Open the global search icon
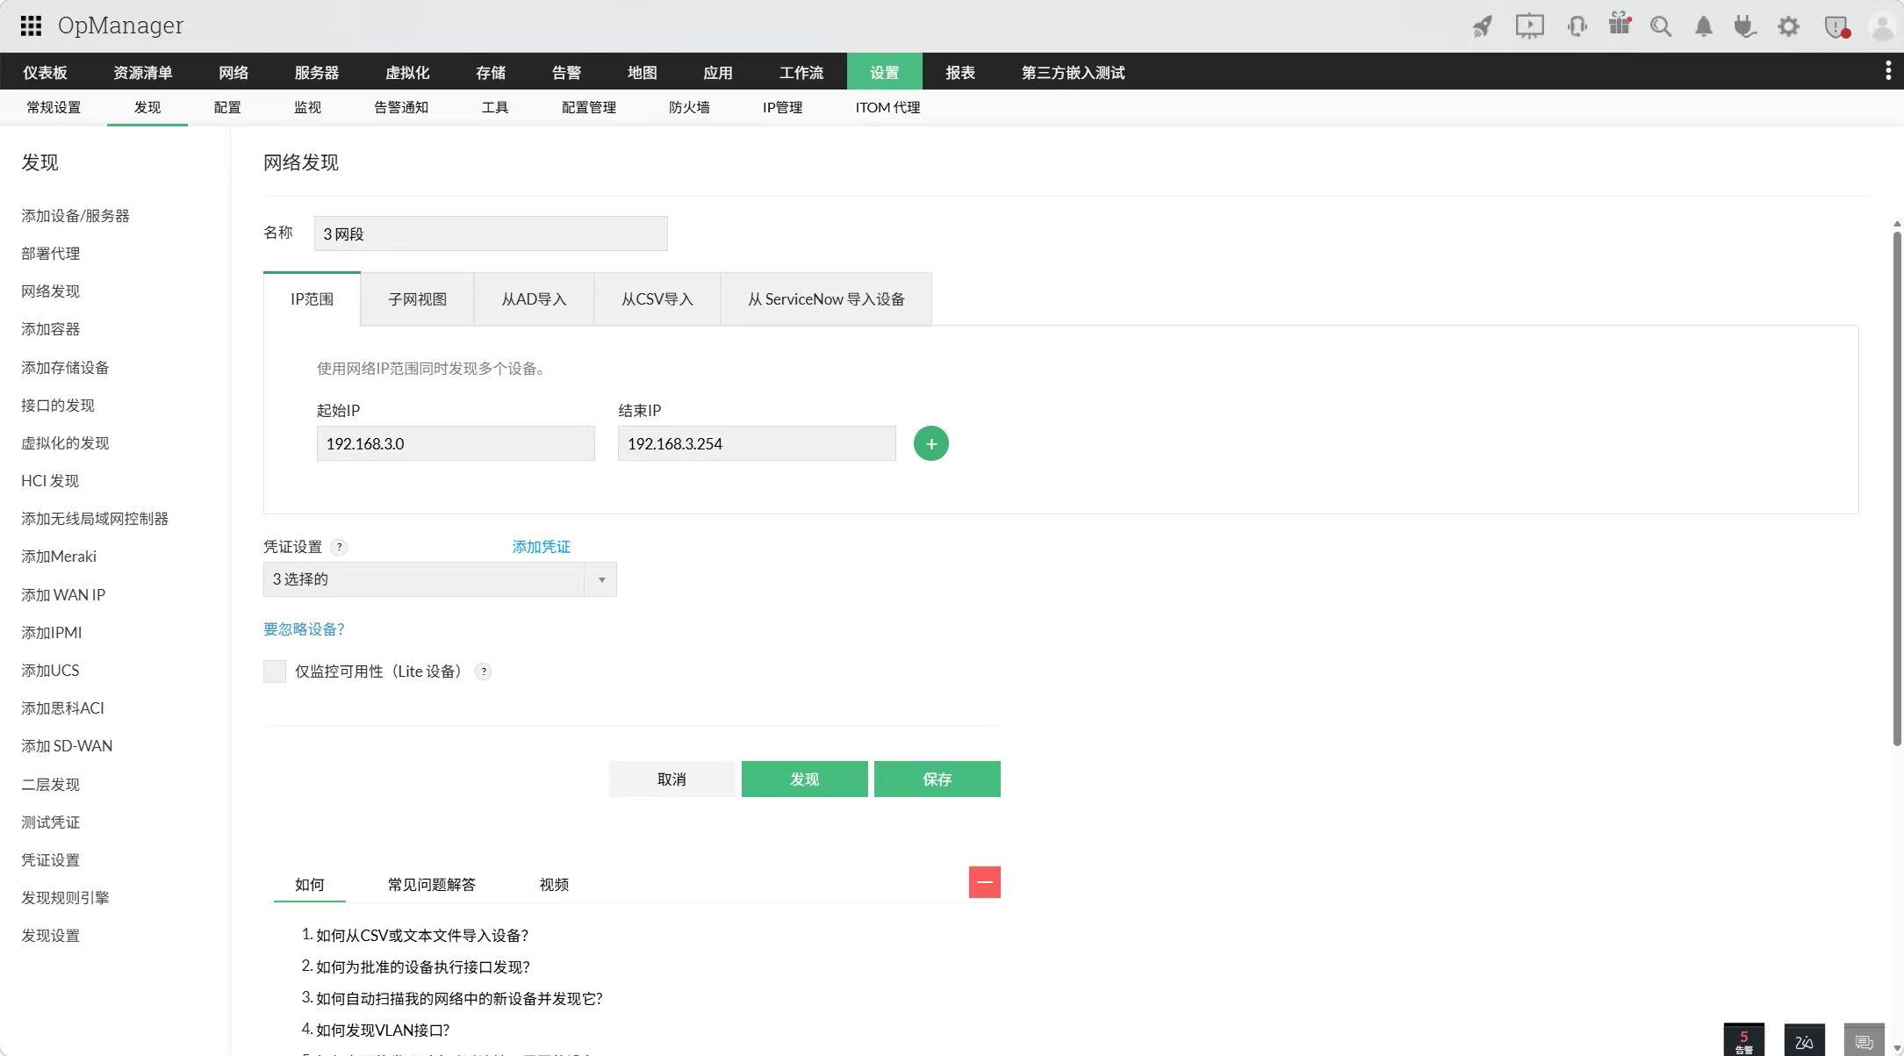The width and height of the screenshot is (1904, 1056). [x=1660, y=25]
